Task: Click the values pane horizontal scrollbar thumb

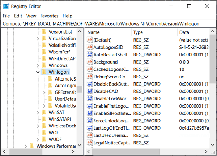Action: 126,152
